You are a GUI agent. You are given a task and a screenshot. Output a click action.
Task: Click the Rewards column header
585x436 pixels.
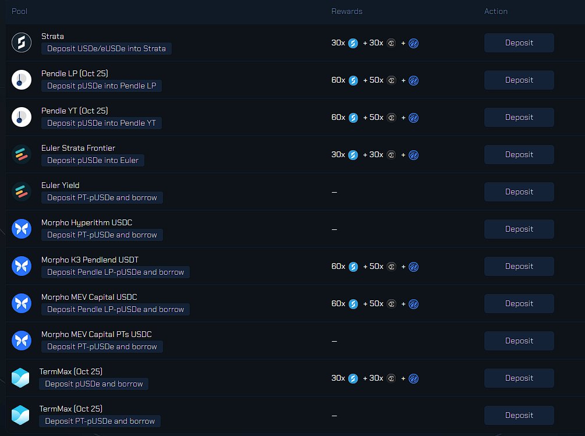tap(346, 11)
